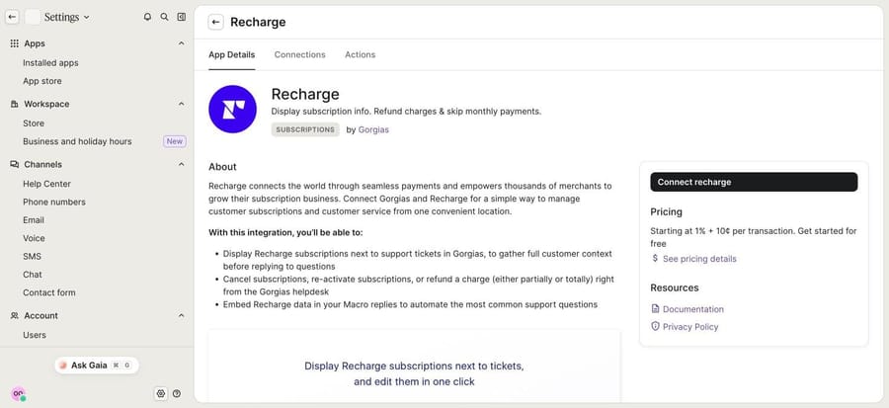Image resolution: width=889 pixels, height=408 pixels.
Task: Open the settings gear icon at bottom
Action: tap(160, 393)
